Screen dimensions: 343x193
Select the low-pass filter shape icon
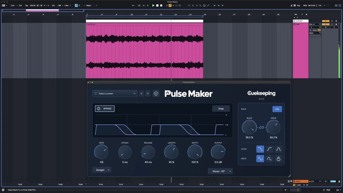(x=260, y=149)
